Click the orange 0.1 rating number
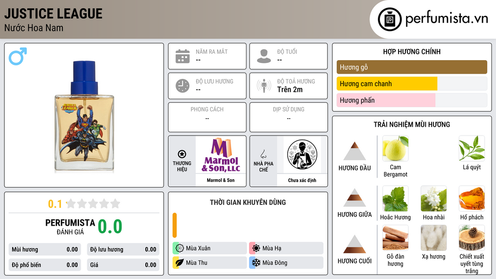 coord(55,204)
